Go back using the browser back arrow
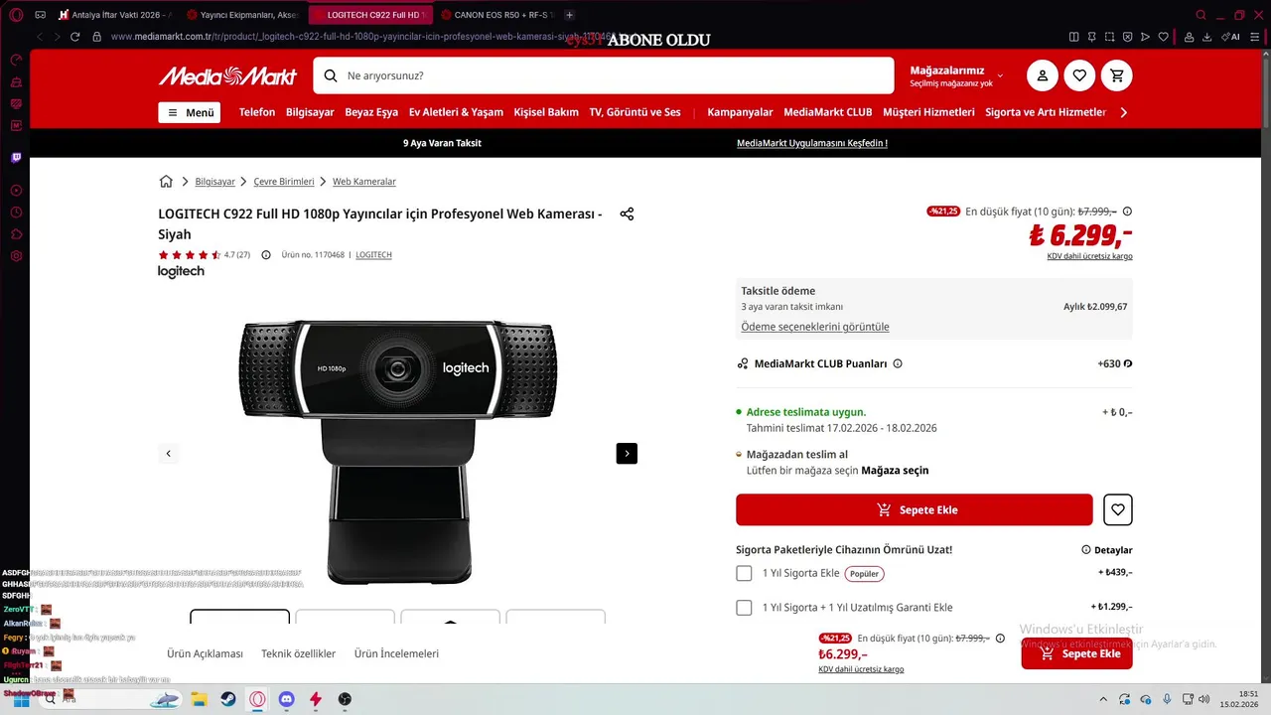Viewport: 1271px width, 715px height. [x=40, y=37]
